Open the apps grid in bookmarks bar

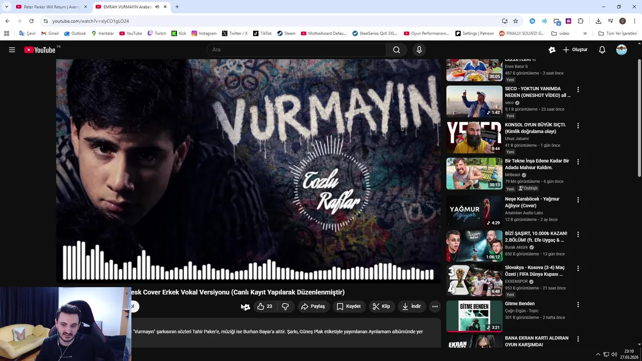tap(7, 34)
